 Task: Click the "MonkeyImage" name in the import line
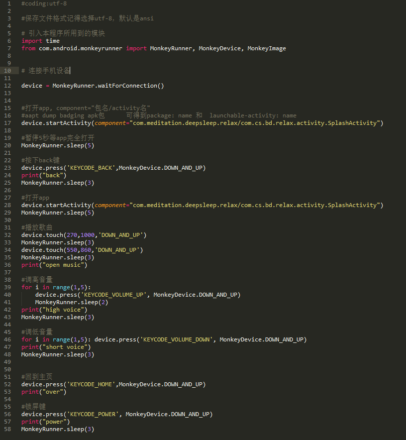[267, 49]
